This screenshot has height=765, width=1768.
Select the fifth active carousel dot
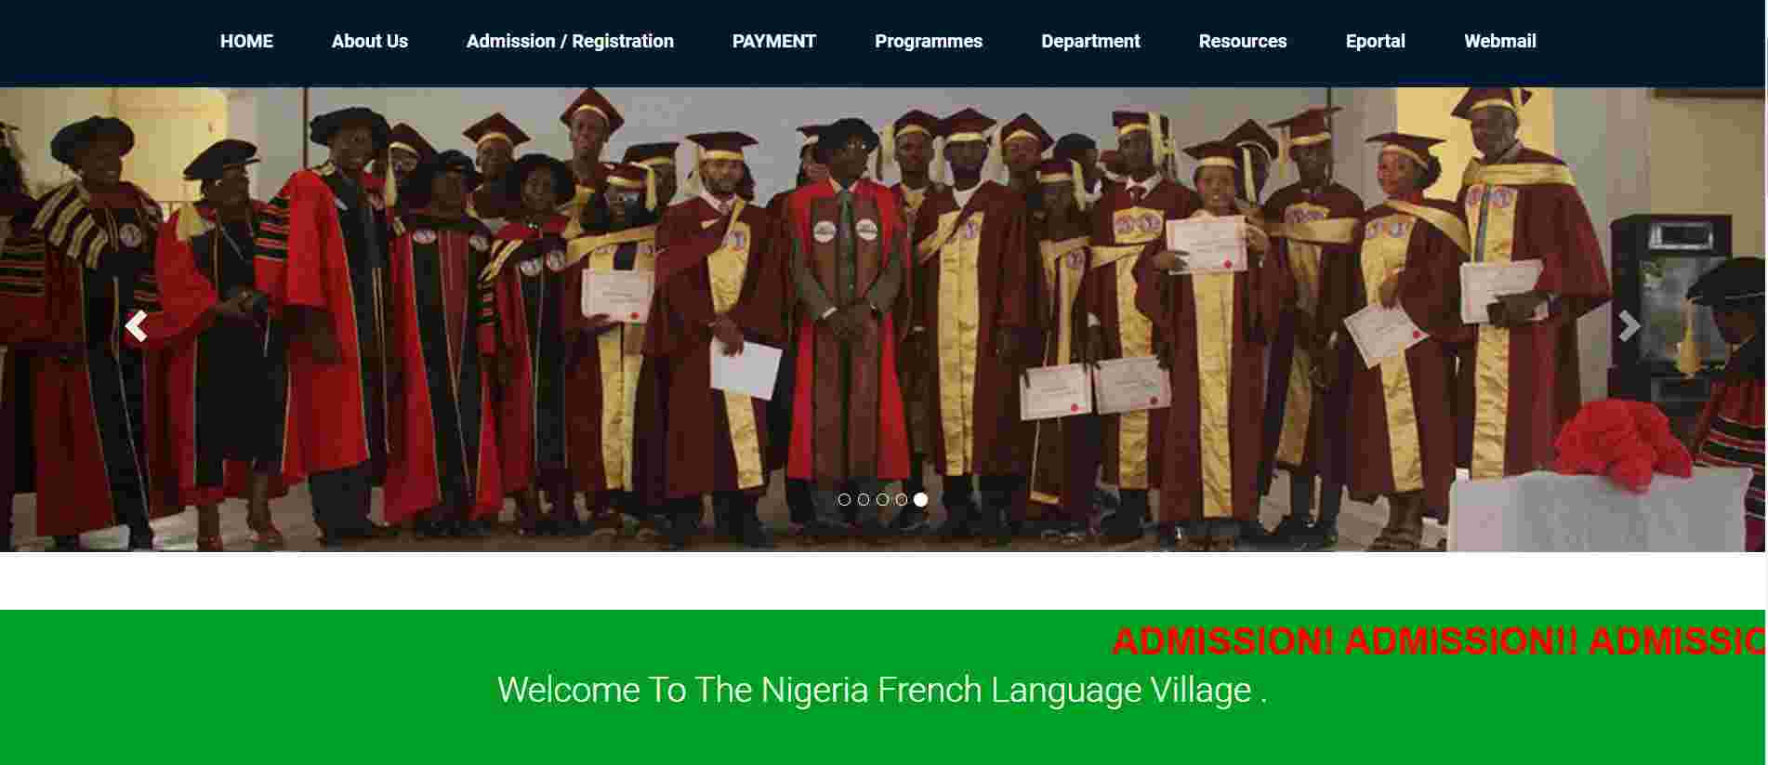tap(920, 499)
